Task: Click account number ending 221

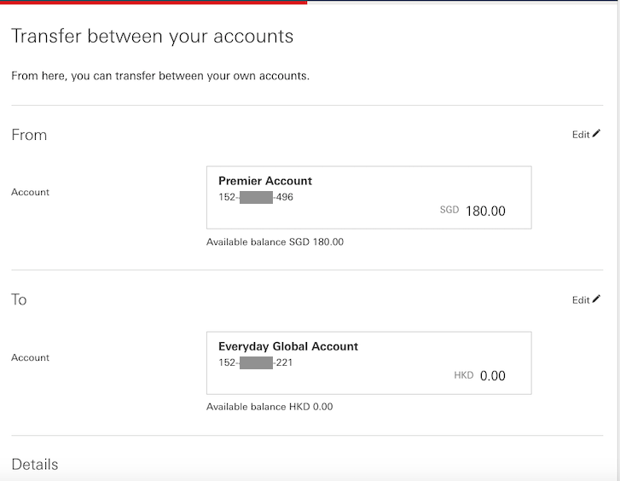Action: [256, 362]
